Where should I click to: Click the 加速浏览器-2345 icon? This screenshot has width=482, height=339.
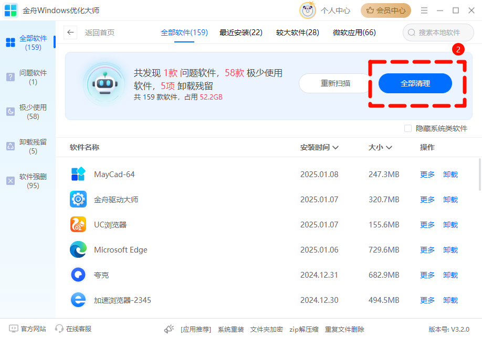click(78, 300)
